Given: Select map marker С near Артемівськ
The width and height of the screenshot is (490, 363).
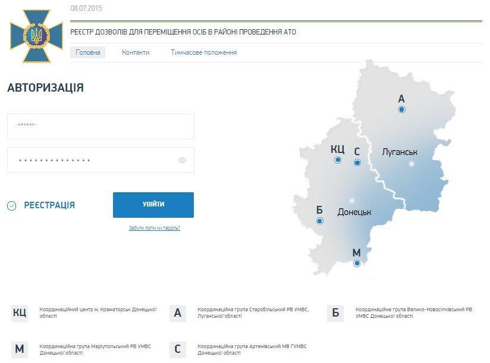Looking at the screenshot, I should 357,162.
